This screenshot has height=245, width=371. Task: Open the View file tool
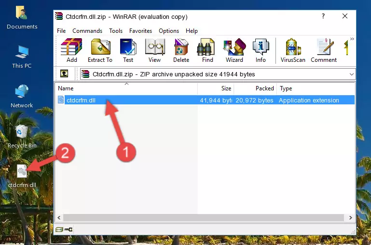pos(154,50)
